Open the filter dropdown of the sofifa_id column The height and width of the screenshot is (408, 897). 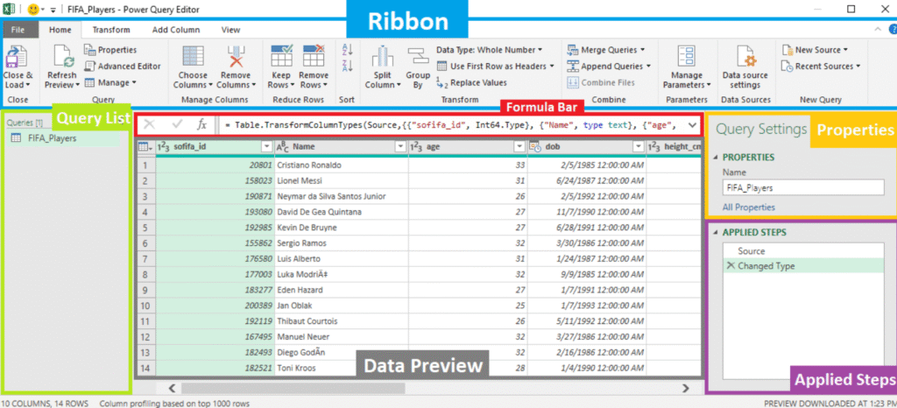[266, 147]
